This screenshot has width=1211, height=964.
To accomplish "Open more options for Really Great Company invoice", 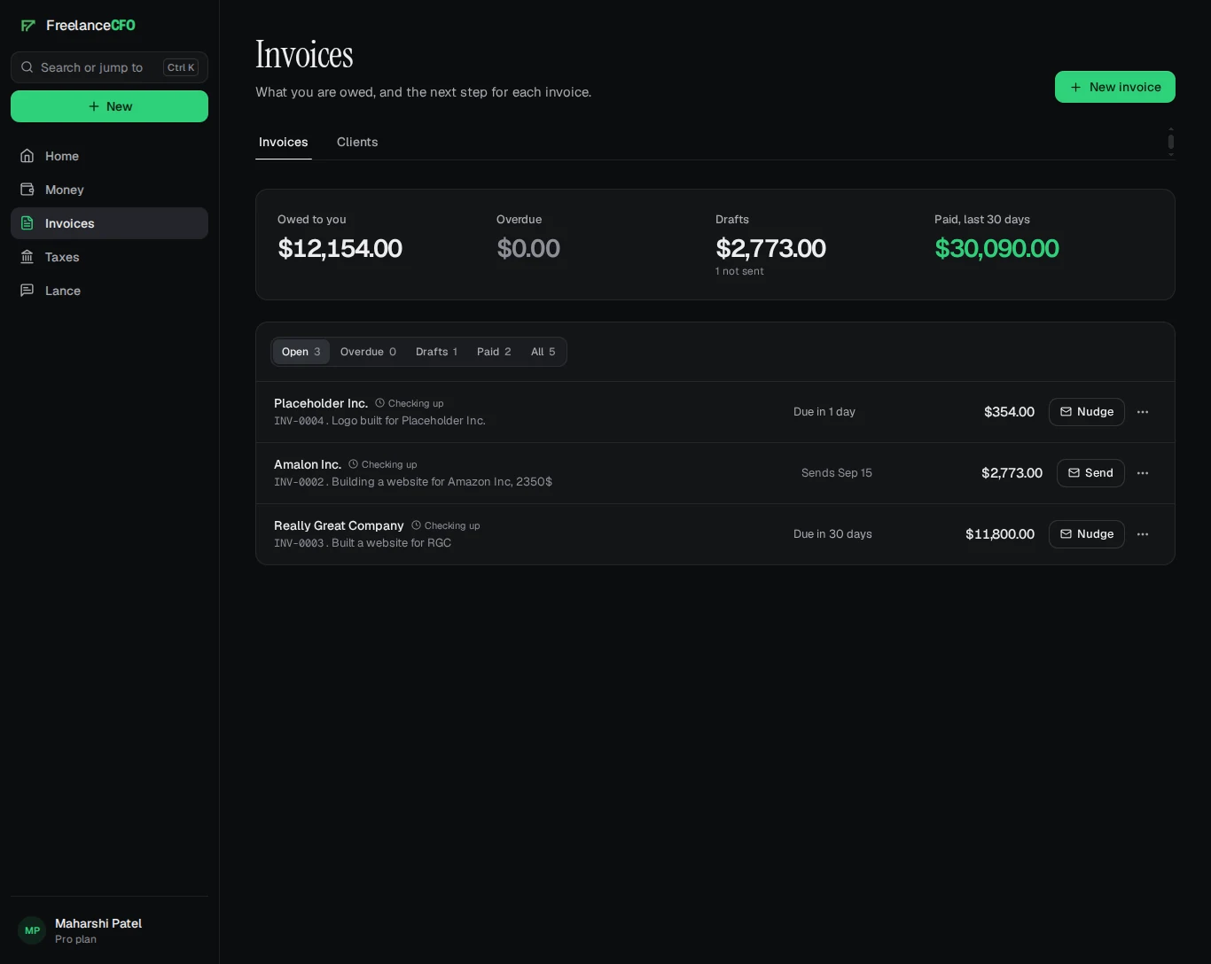I will point(1143,534).
